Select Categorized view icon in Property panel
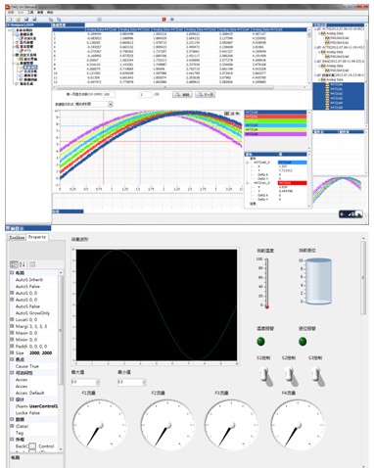The height and width of the screenshot is (468, 374). pos(14,264)
